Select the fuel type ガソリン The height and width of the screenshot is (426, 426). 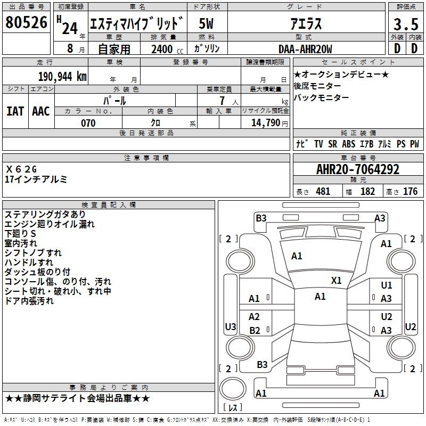[207, 48]
